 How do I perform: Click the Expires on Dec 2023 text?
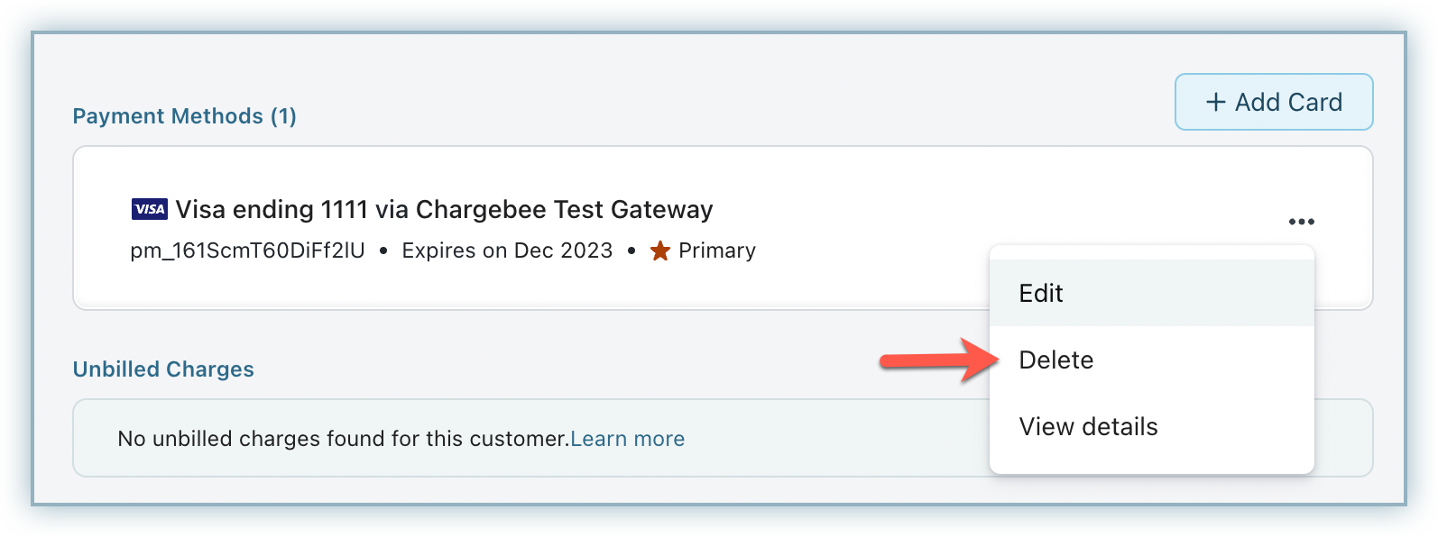507,250
